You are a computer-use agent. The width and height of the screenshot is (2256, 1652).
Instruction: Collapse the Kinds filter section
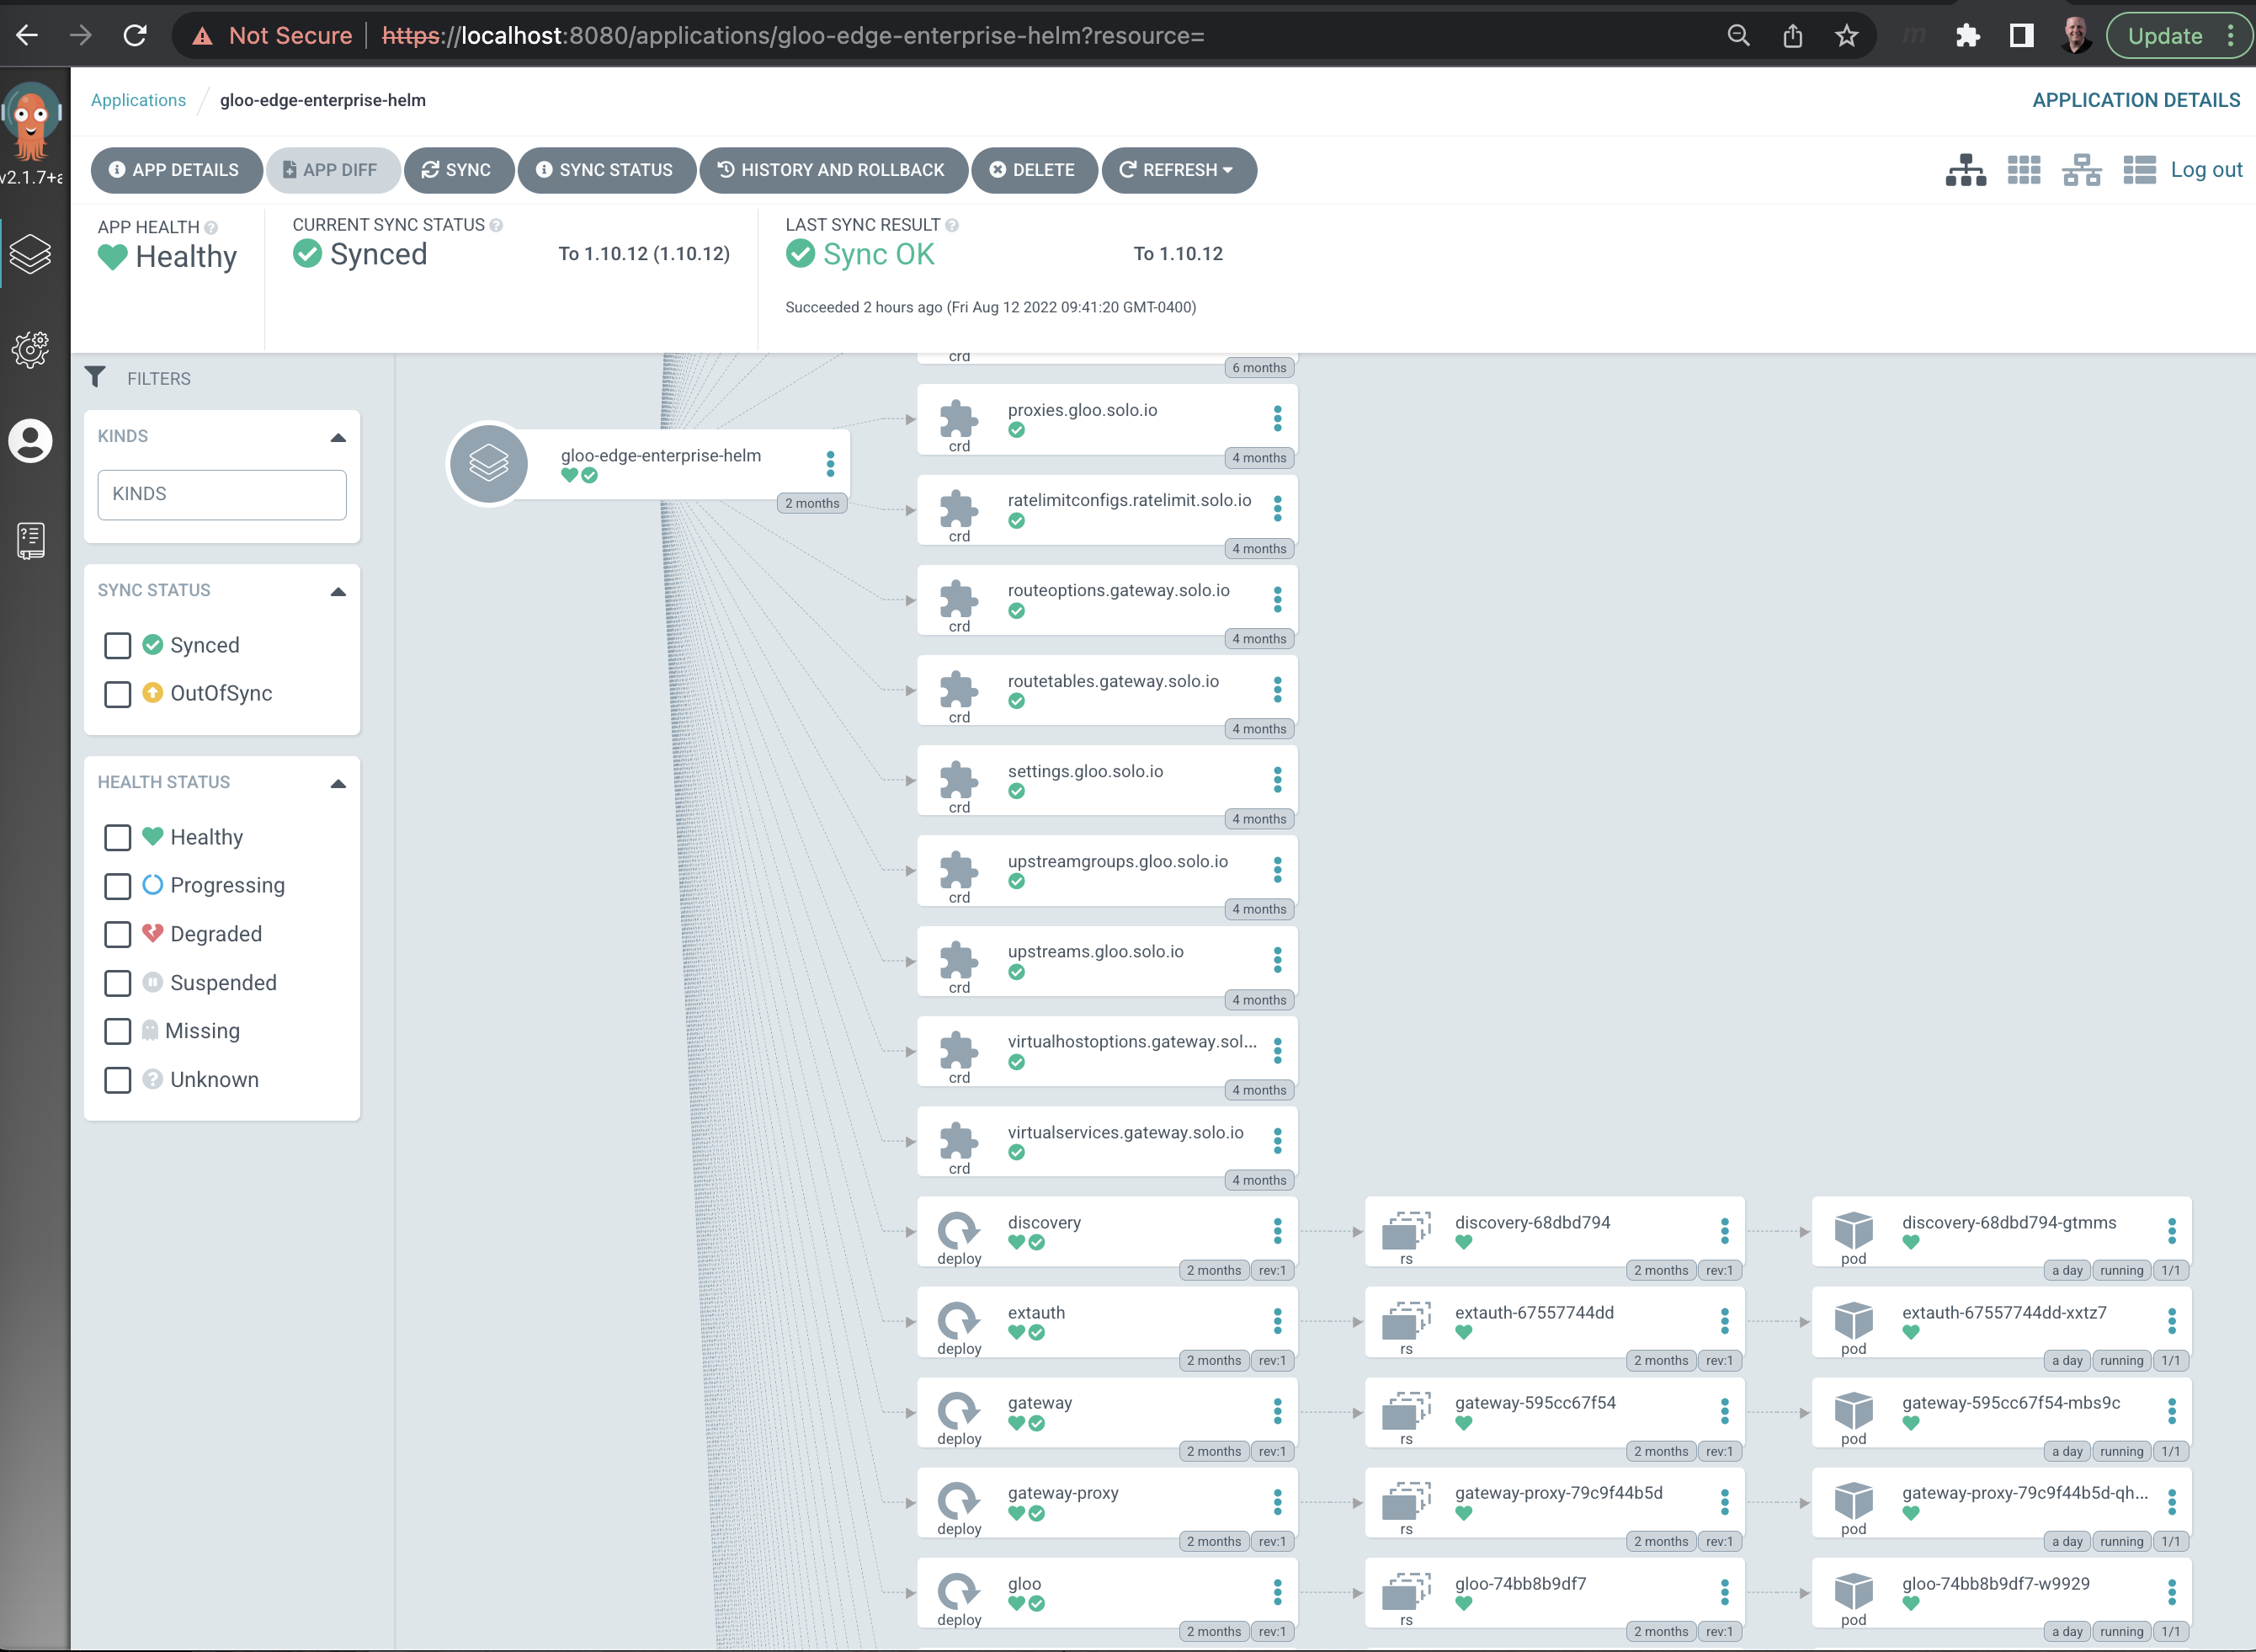coord(338,438)
